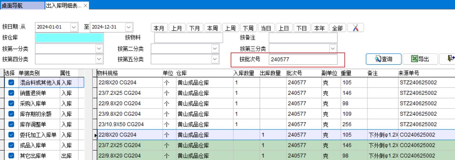Image resolution: width=455 pixels, height=160 pixels.
Task: Click the 按物料 input field
Action: tap(188, 38)
